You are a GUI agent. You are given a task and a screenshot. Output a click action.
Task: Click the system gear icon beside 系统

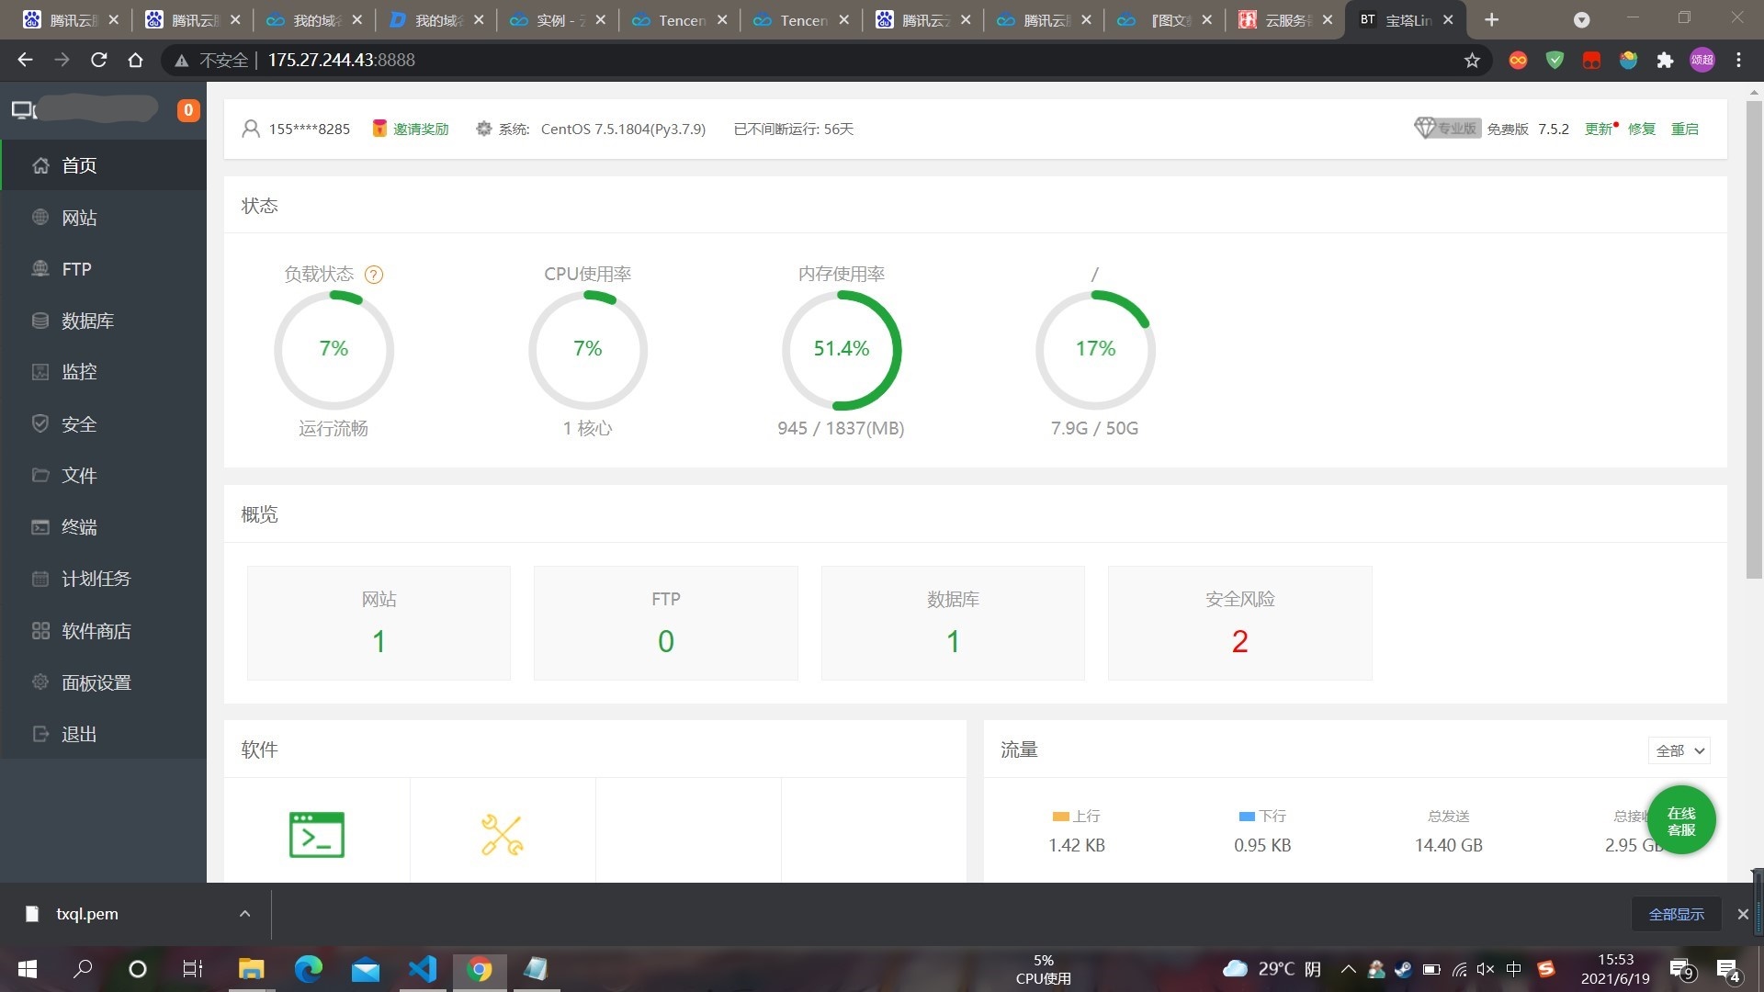pos(484,129)
